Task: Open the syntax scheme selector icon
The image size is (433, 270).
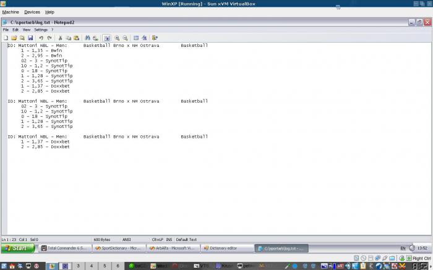Action: tap(136, 38)
